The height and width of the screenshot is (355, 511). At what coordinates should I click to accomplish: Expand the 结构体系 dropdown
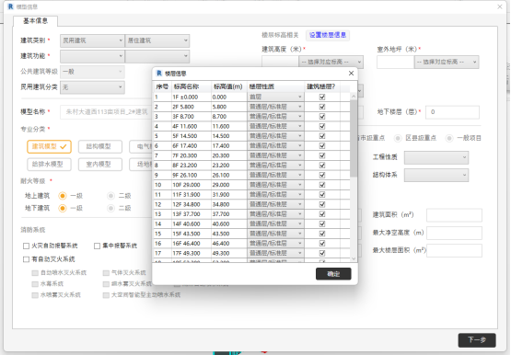436,175
